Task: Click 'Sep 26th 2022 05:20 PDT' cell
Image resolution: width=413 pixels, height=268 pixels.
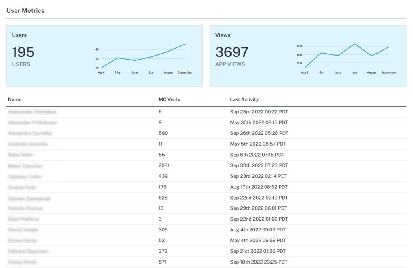Action: (x=259, y=133)
